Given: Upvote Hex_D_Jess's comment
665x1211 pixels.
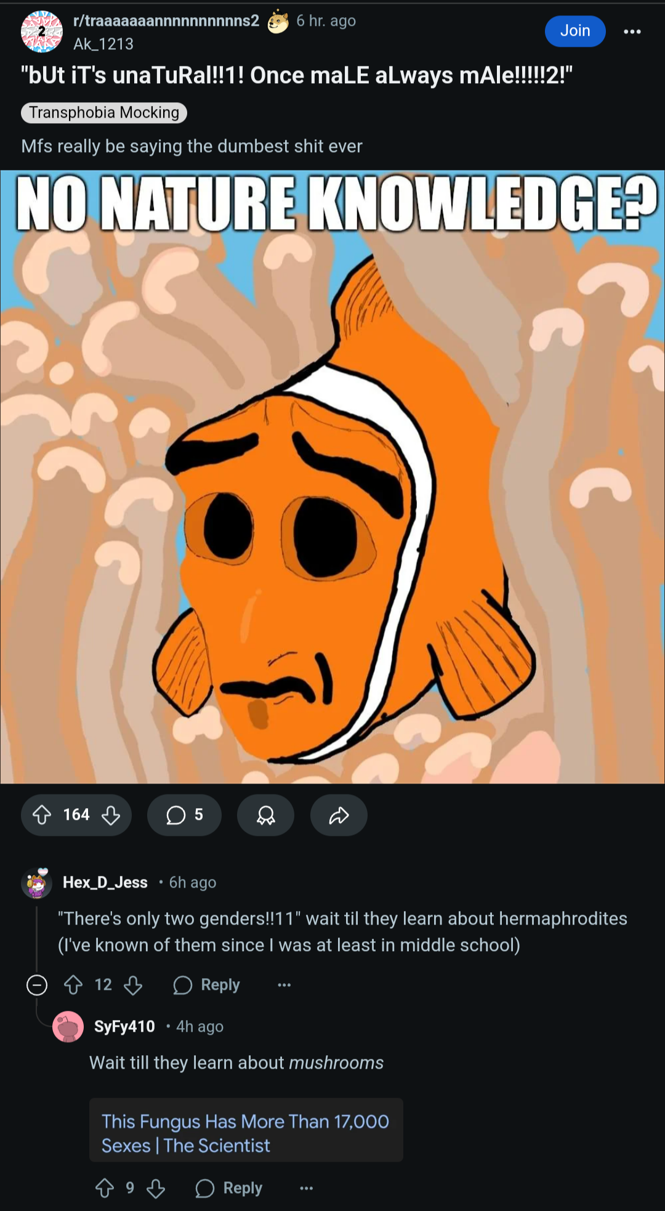Looking at the screenshot, I should 73,985.
